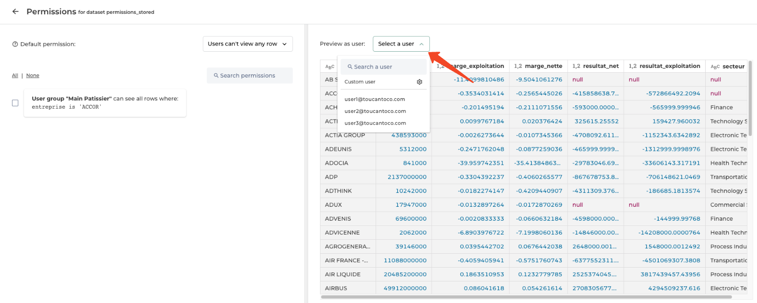
Task: Click the Main Patissier permission rule card
Action: pos(105,103)
